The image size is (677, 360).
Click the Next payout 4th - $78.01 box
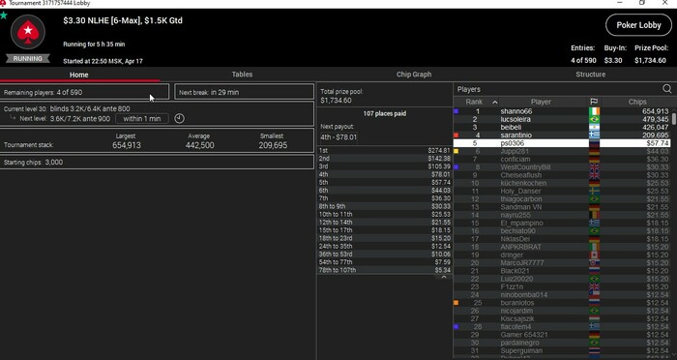(338, 137)
